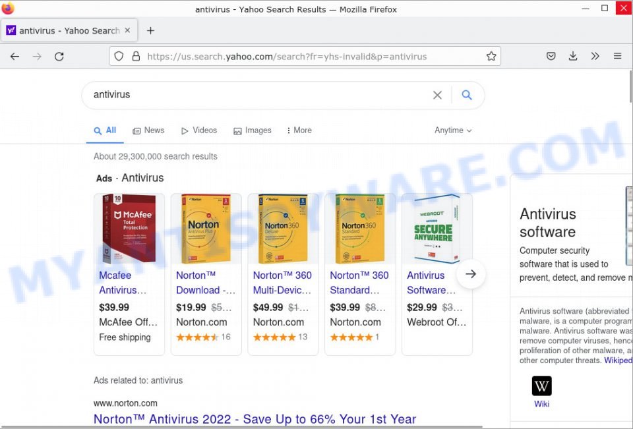Submit search with magnifier button
The height and width of the screenshot is (429, 633).
[467, 95]
